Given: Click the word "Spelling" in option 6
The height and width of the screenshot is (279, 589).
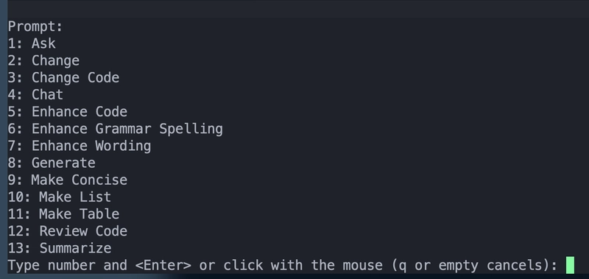Looking at the screenshot, I should click(x=191, y=129).
